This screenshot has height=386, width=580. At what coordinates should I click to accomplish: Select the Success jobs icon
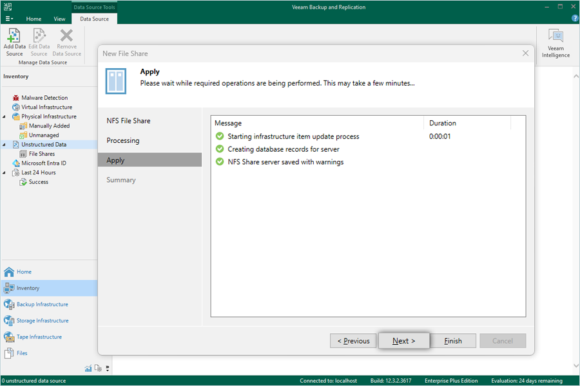click(23, 182)
